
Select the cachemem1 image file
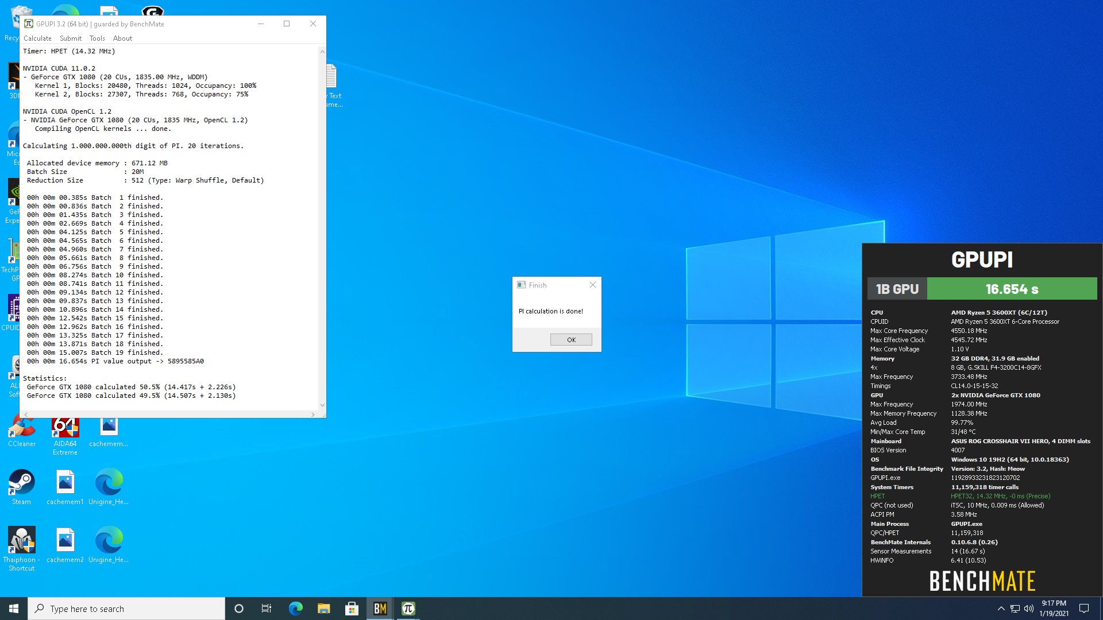click(65, 488)
